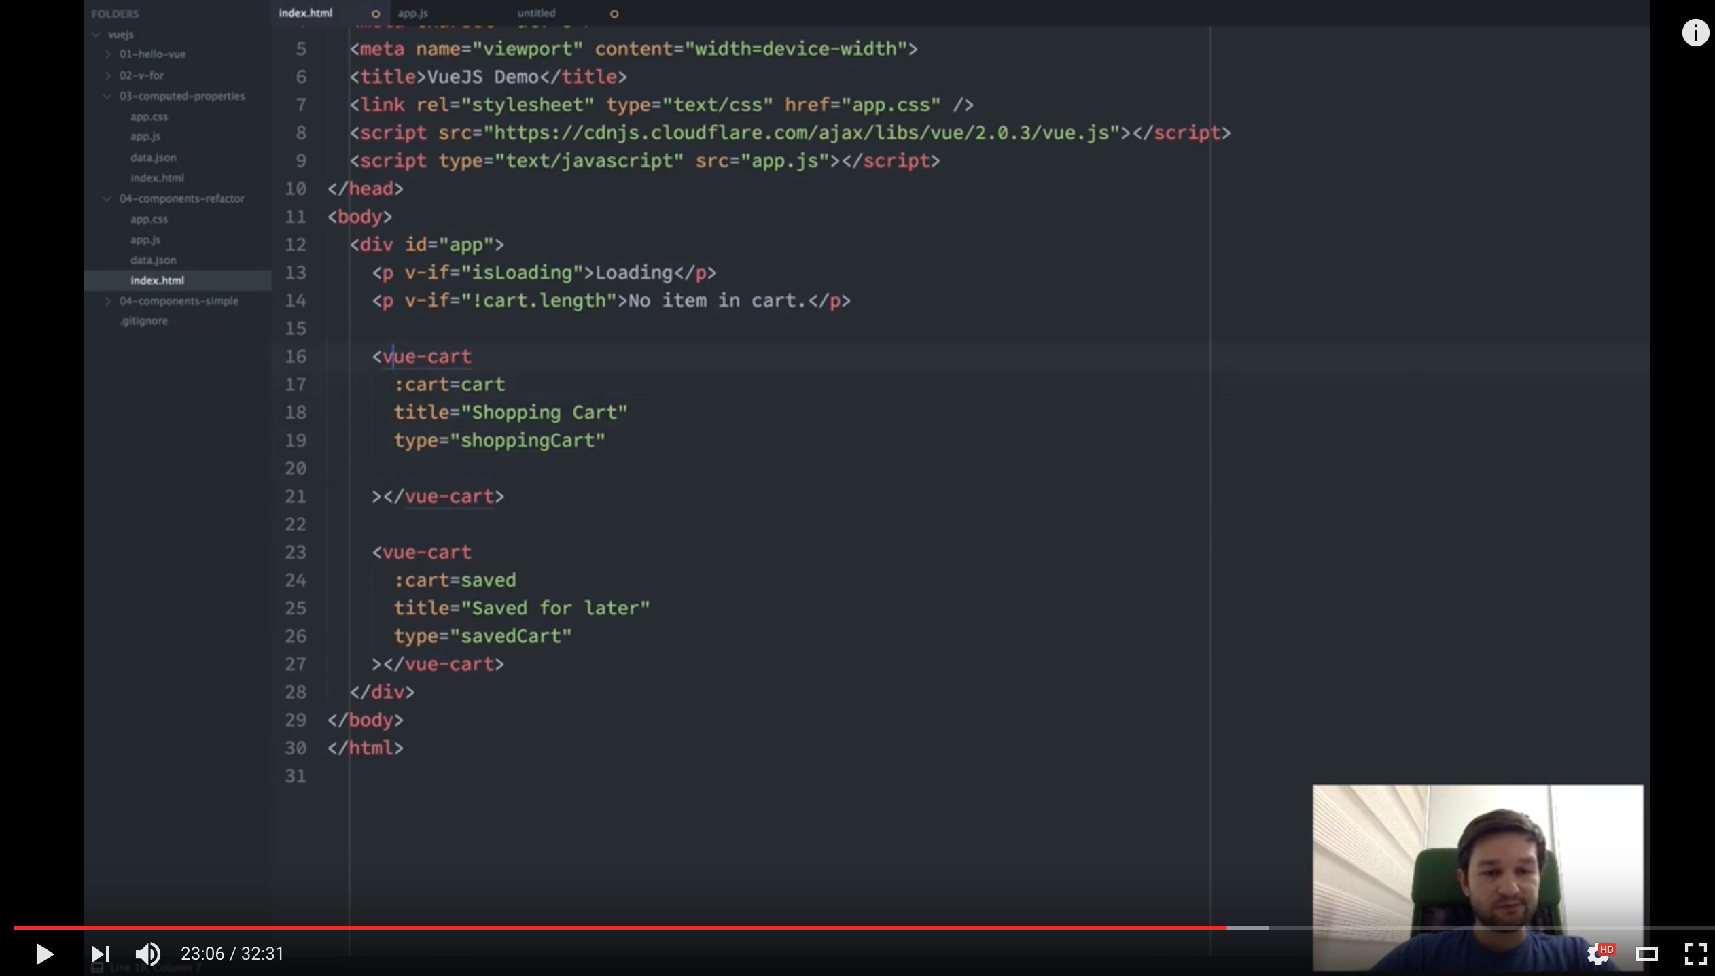This screenshot has width=1715, height=976.
Task: Click the meta viewport tag line
Action: [x=634, y=49]
